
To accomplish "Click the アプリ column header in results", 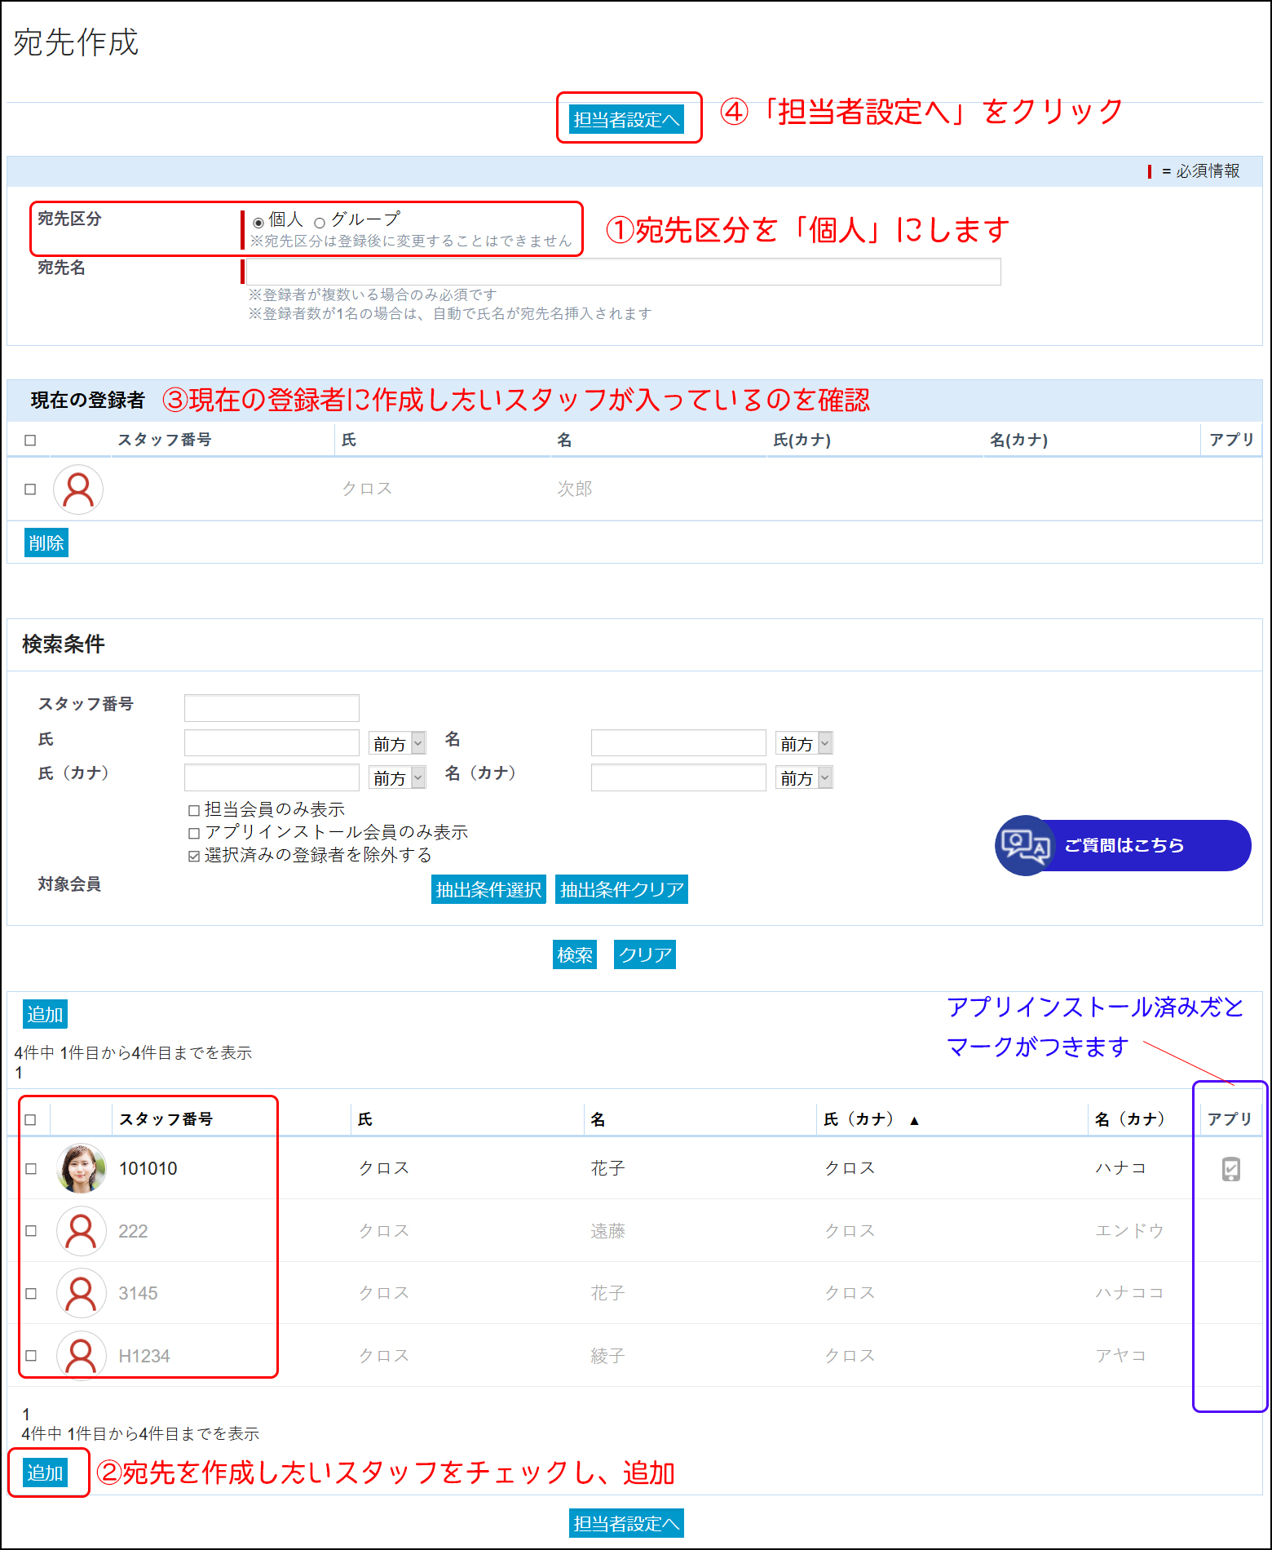I will pyautogui.click(x=1230, y=1119).
